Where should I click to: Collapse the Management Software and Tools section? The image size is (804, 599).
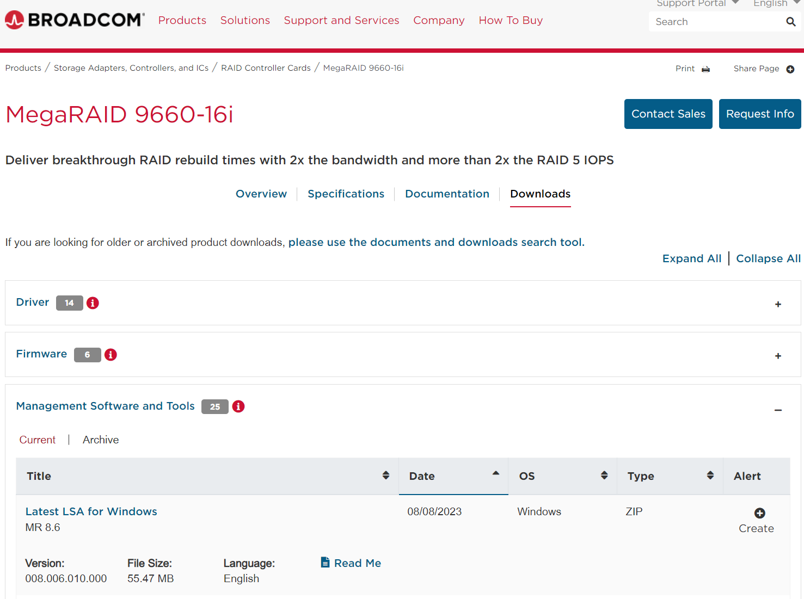pos(778,410)
